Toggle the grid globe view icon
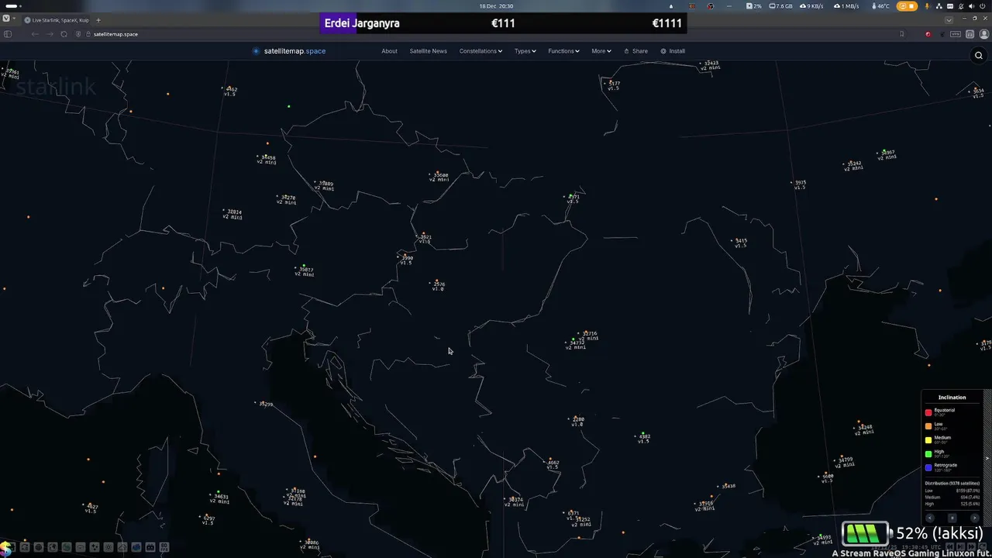 39,547
